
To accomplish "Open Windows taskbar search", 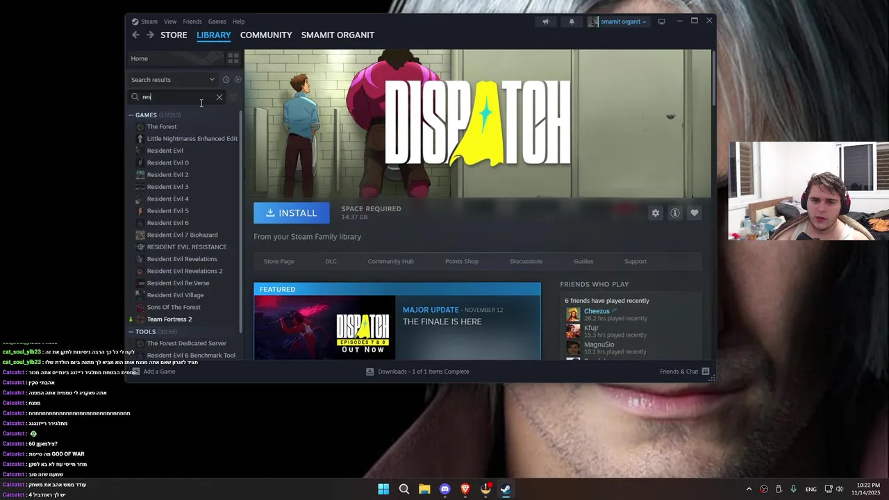I will pos(404,489).
